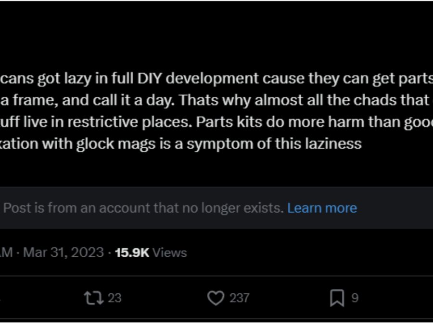The width and height of the screenshot is (433, 324).
Task: Click the final word 'laziness' in the post
Action: pyautogui.click(x=333, y=144)
